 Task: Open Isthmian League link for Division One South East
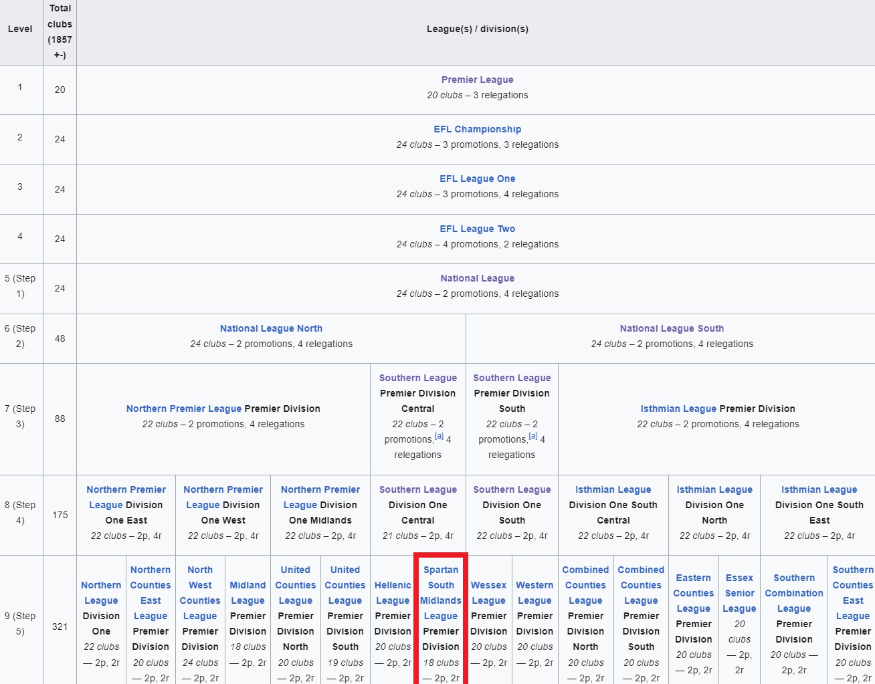point(819,489)
